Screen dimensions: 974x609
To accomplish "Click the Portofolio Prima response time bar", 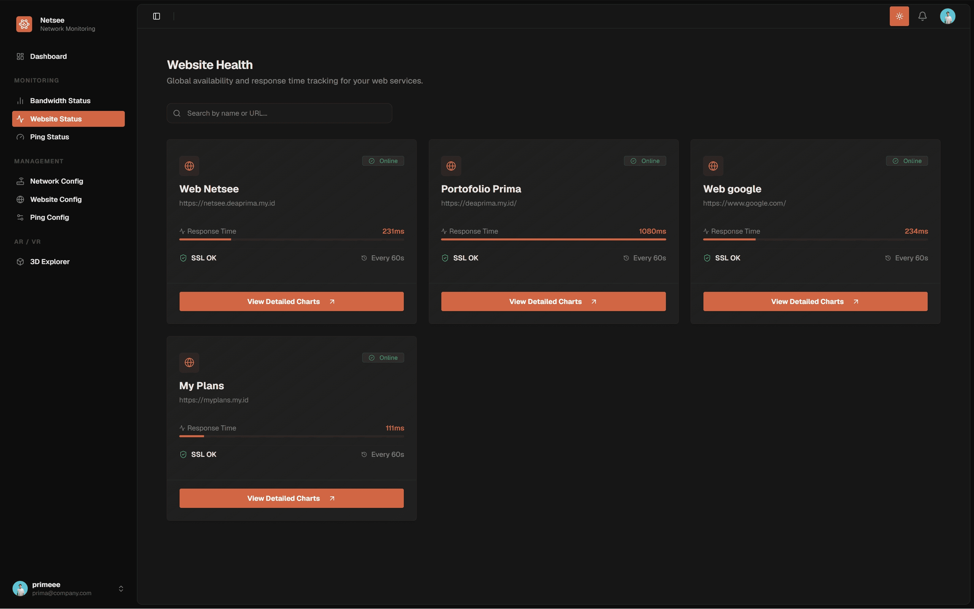I will click(x=554, y=239).
